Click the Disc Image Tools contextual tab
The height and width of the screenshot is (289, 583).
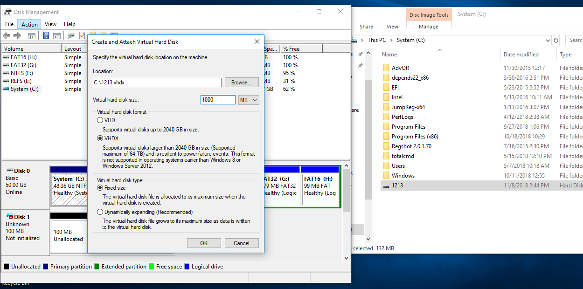(x=429, y=15)
